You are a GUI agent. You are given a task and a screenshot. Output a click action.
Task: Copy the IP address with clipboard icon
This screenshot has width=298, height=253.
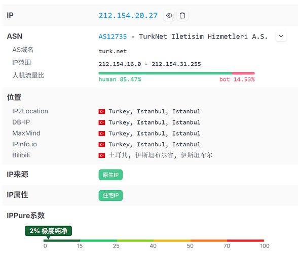coord(182,15)
